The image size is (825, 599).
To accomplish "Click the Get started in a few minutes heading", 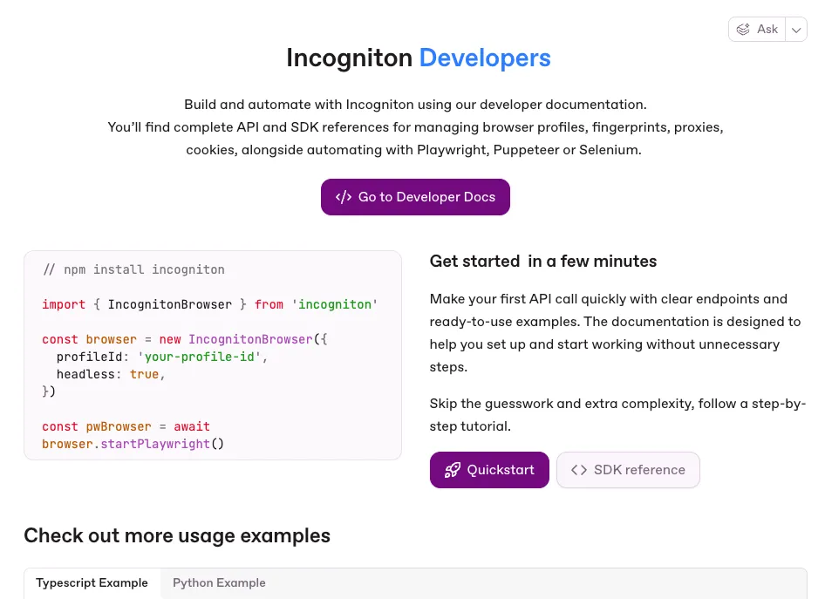I will 543,262.
